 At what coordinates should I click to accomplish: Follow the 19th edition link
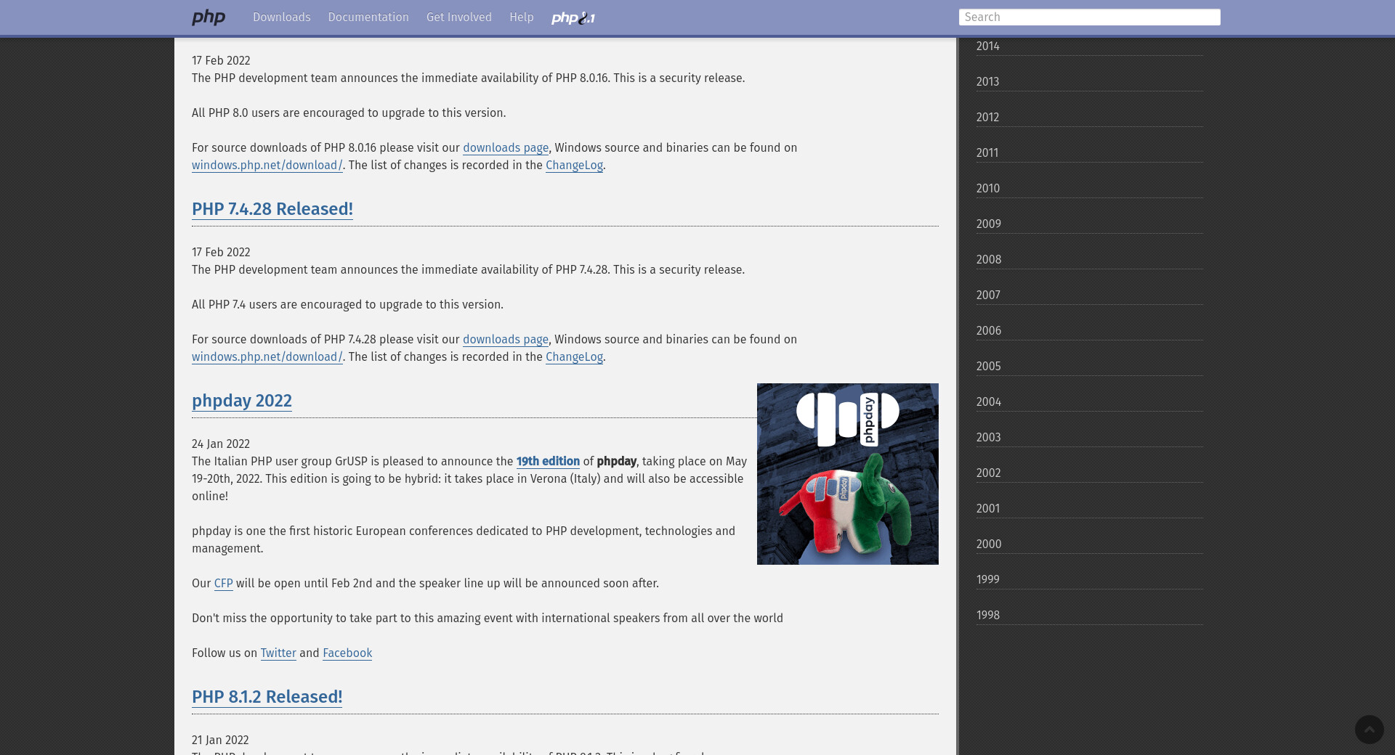coord(547,462)
